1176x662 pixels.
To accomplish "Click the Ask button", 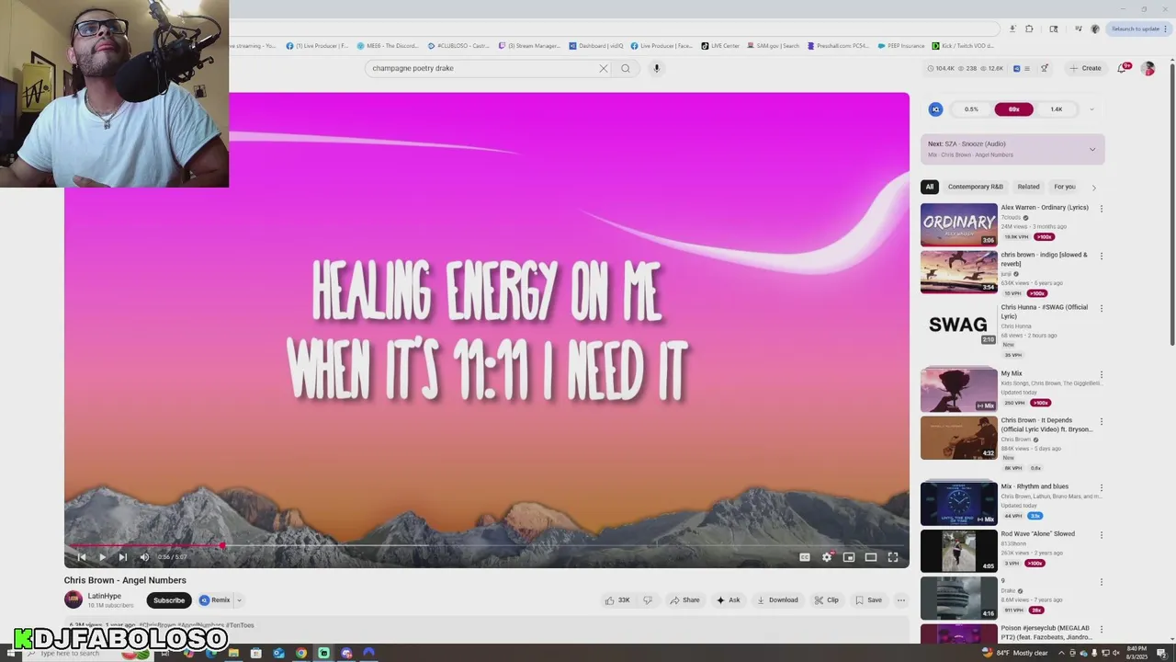I will (729, 600).
